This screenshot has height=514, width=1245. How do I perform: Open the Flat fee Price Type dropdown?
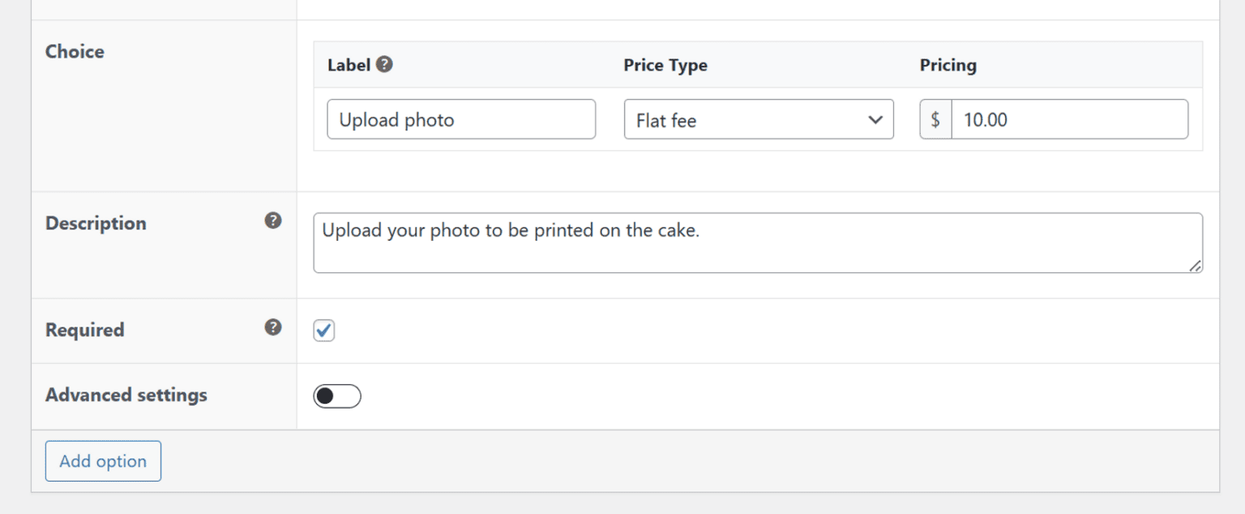pyautogui.click(x=758, y=119)
